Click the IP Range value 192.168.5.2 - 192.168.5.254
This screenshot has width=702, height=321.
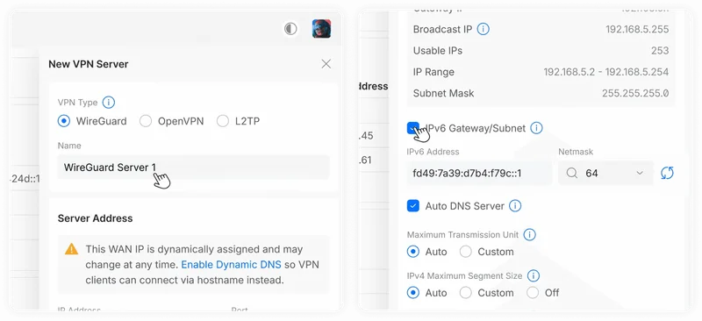click(x=606, y=72)
